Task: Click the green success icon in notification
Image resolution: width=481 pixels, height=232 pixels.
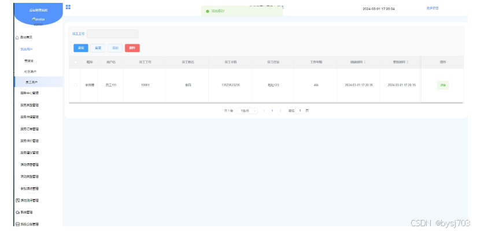Action: pos(208,11)
